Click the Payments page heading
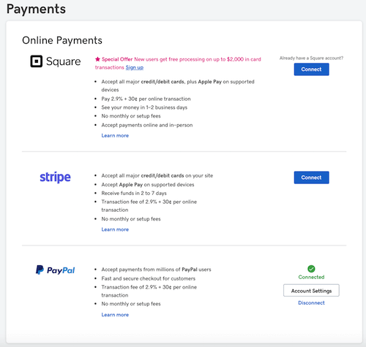 [x=36, y=9]
